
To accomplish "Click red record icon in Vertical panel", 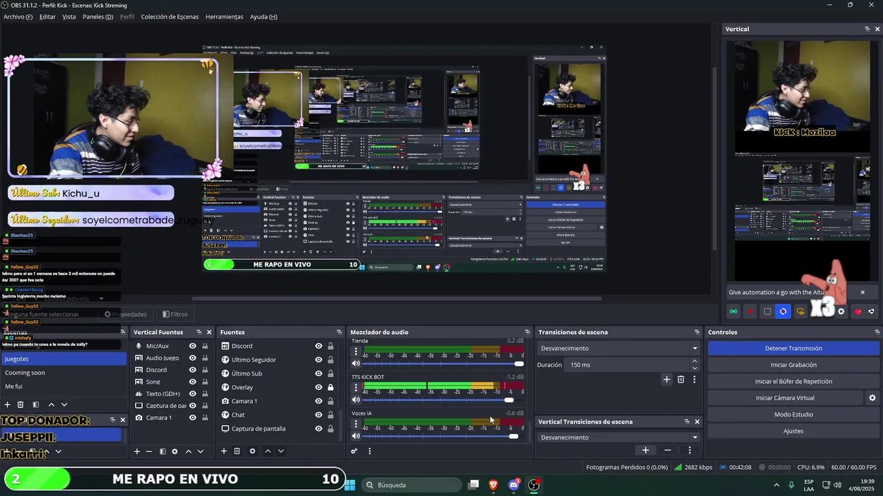I will point(750,311).
